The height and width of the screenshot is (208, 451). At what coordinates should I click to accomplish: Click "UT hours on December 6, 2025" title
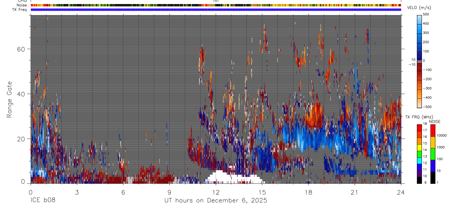pos(216,200)
